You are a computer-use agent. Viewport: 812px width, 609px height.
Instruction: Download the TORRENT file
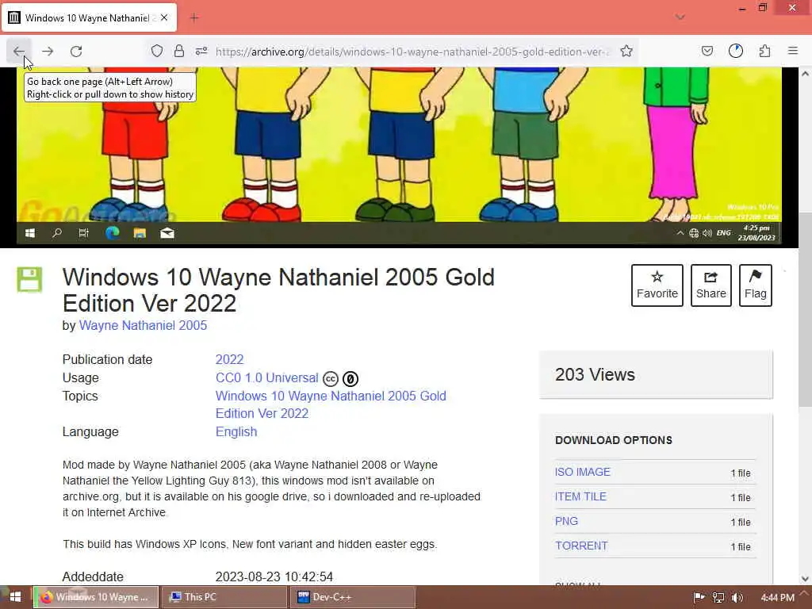coord(581,546)
